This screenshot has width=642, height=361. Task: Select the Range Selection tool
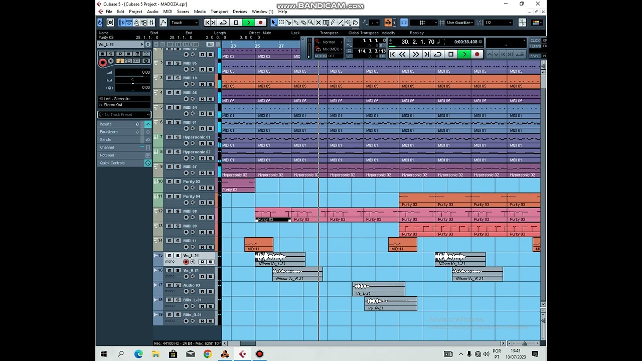coord(281,23)
